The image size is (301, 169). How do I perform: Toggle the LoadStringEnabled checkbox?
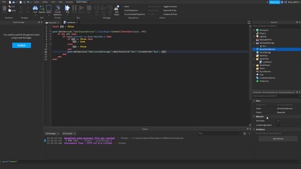point(278,125)
